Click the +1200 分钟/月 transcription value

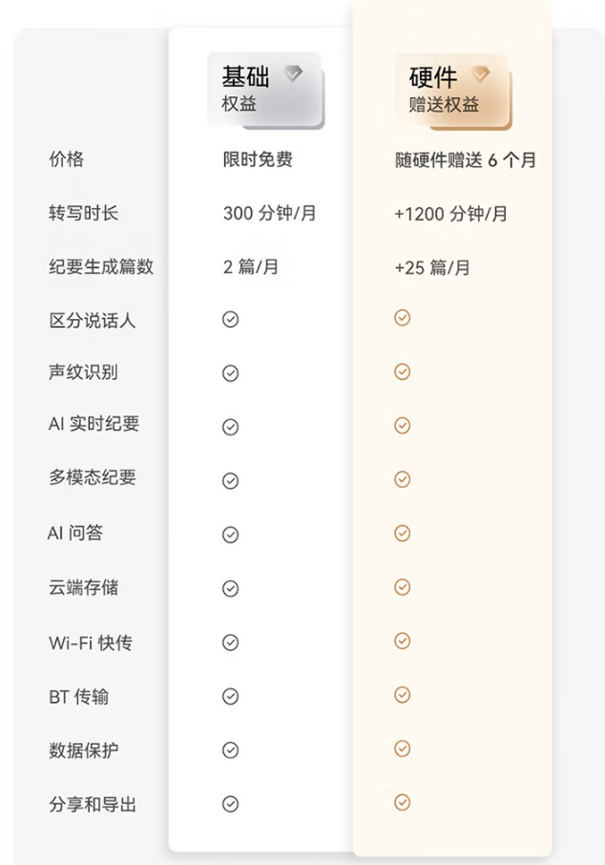pyautogui.click(x=450, y=214)
